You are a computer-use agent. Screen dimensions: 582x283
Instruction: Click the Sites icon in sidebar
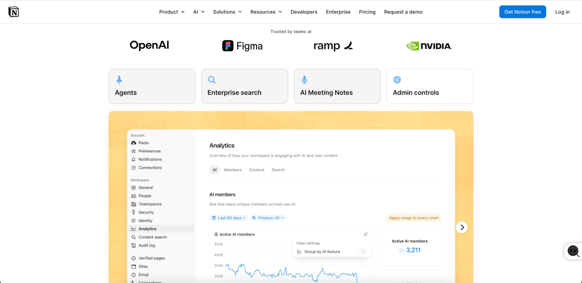click(x=133, y=267)
